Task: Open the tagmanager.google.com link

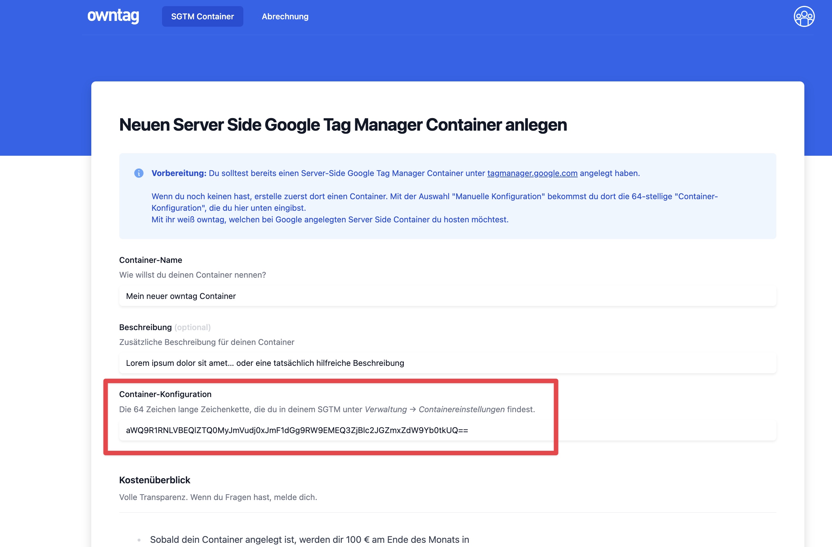Action: pyautogui.click(x=532, y=173)
